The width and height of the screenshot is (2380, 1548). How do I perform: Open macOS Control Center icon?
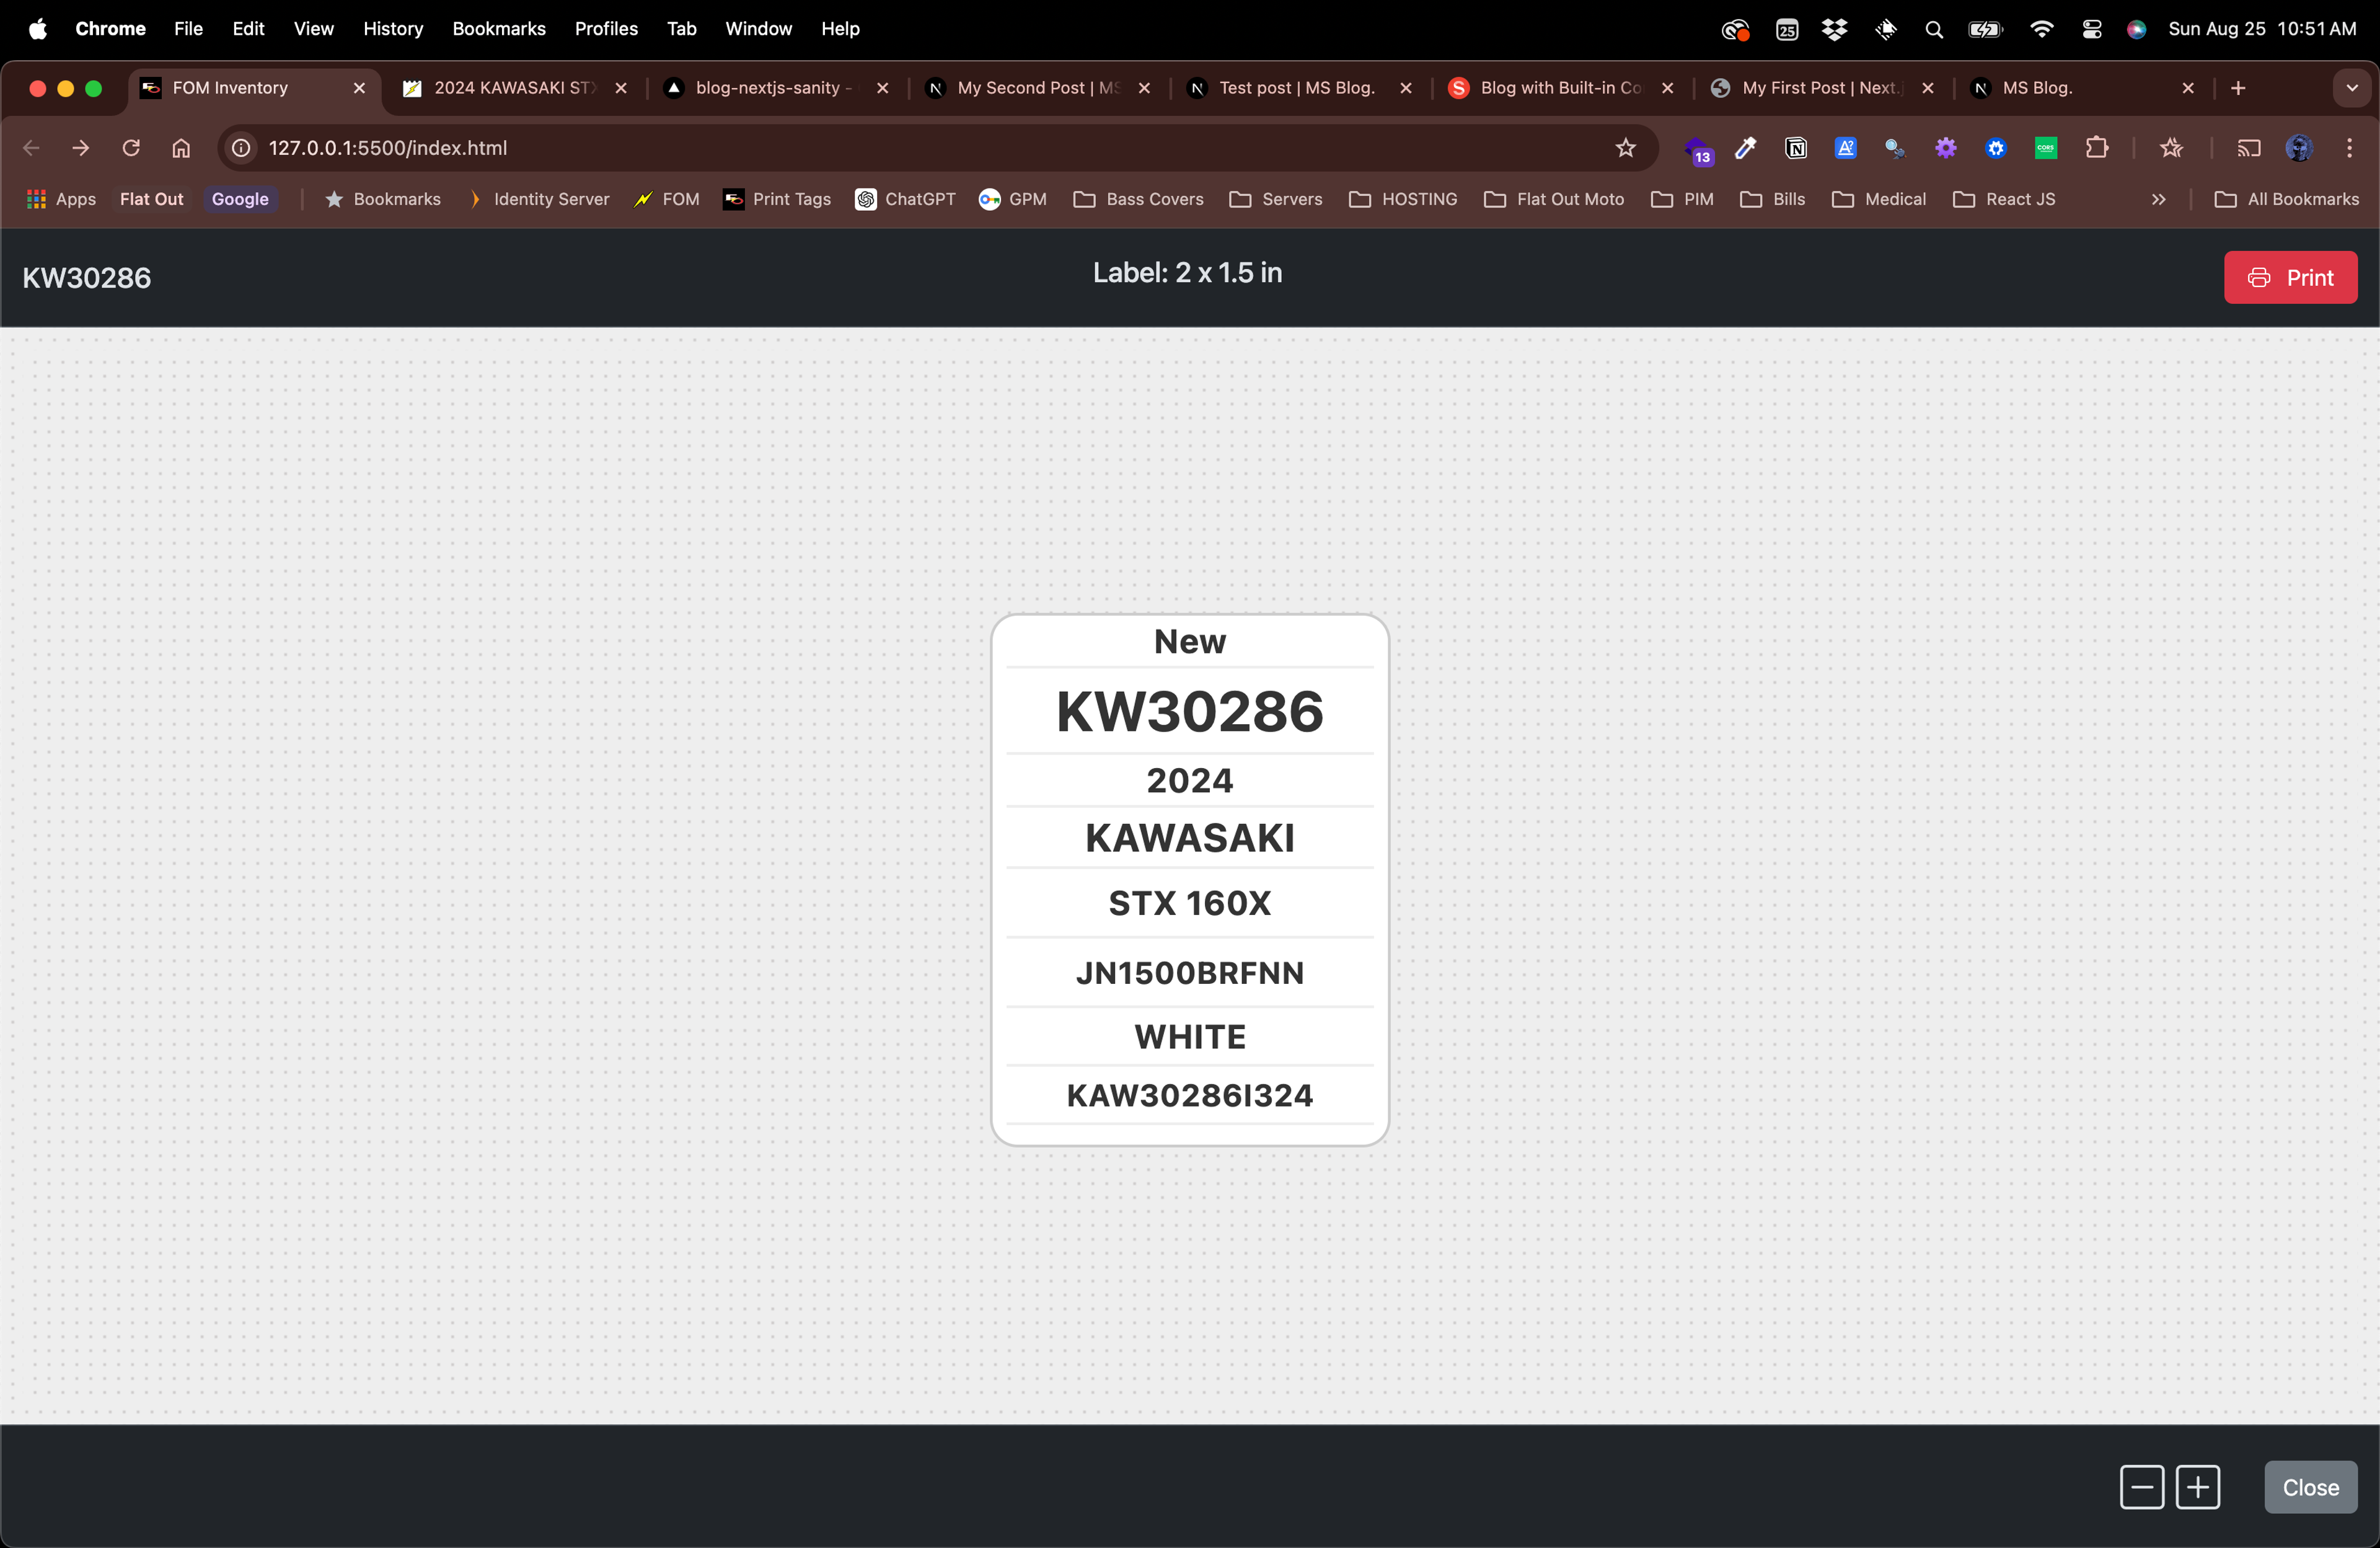[x=2091, y=29]
